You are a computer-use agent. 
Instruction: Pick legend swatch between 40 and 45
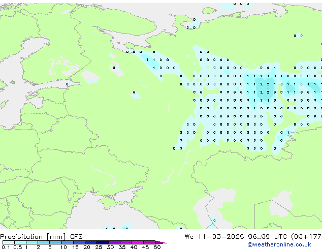click(x=138, y=242)
